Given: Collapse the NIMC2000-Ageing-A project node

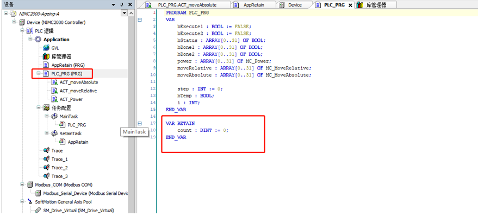Looking at the screenshot, I should [6, 14].
